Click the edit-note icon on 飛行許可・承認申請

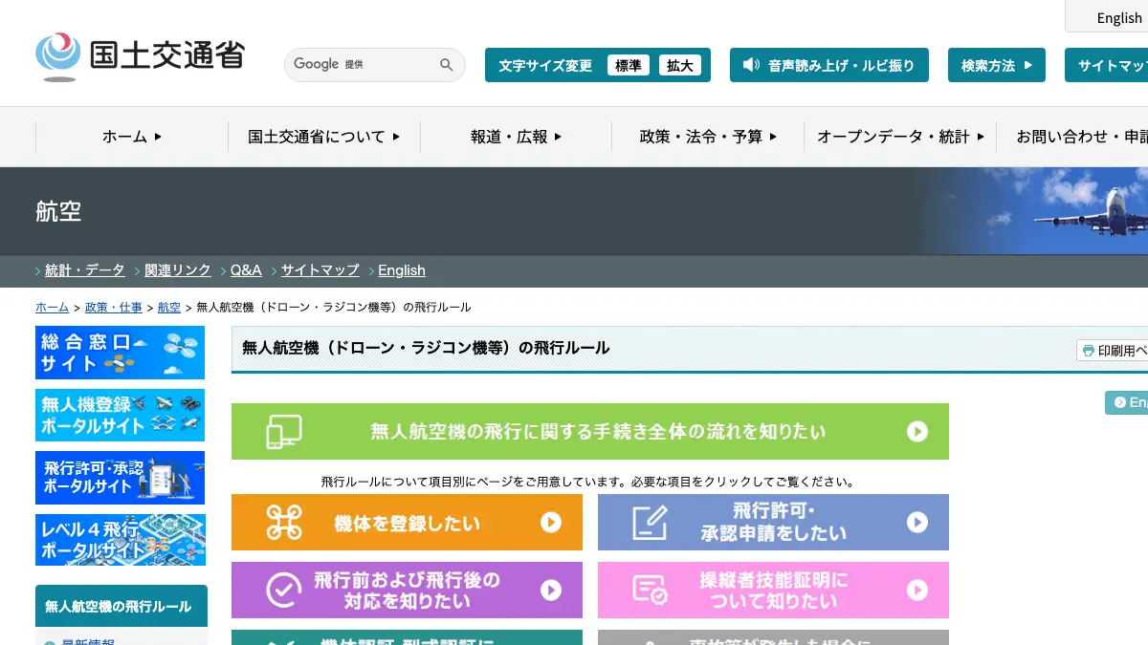(x=651, y=523)
